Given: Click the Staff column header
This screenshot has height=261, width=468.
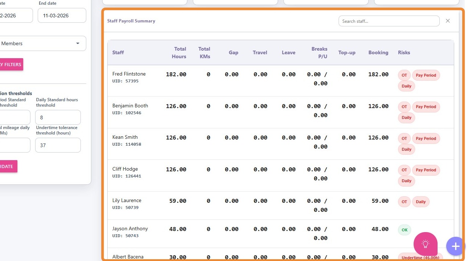Looking at the screenshot, I should tap(118, 52).
